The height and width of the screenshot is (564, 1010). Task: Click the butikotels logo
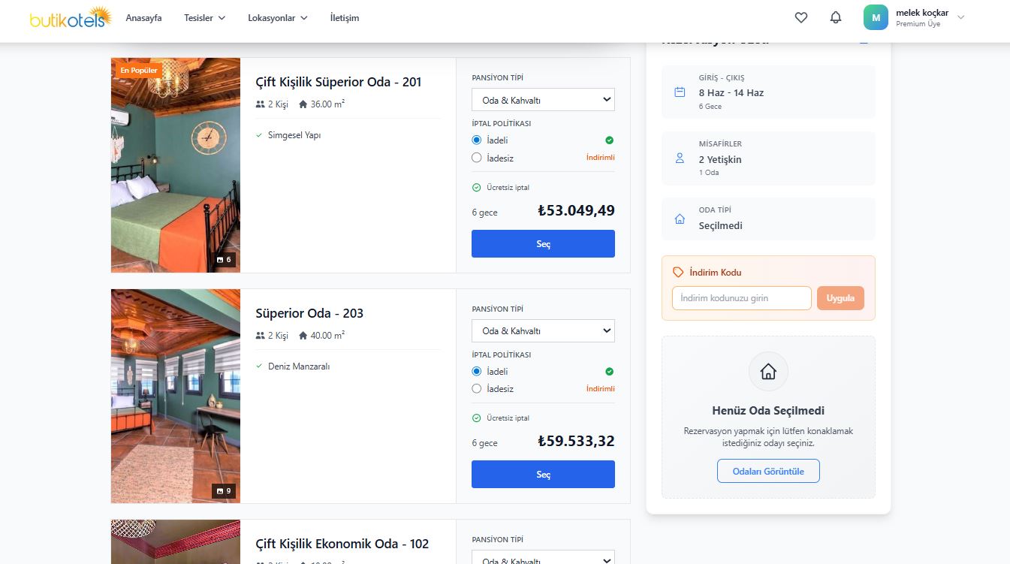[x=71, y=18]
